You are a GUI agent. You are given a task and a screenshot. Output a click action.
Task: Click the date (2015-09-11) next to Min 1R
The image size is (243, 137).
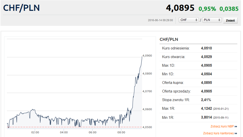pyautogui.click(x=221, y=118)
